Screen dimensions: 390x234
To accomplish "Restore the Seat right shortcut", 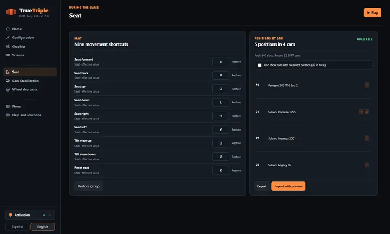I will click(236, 116).
